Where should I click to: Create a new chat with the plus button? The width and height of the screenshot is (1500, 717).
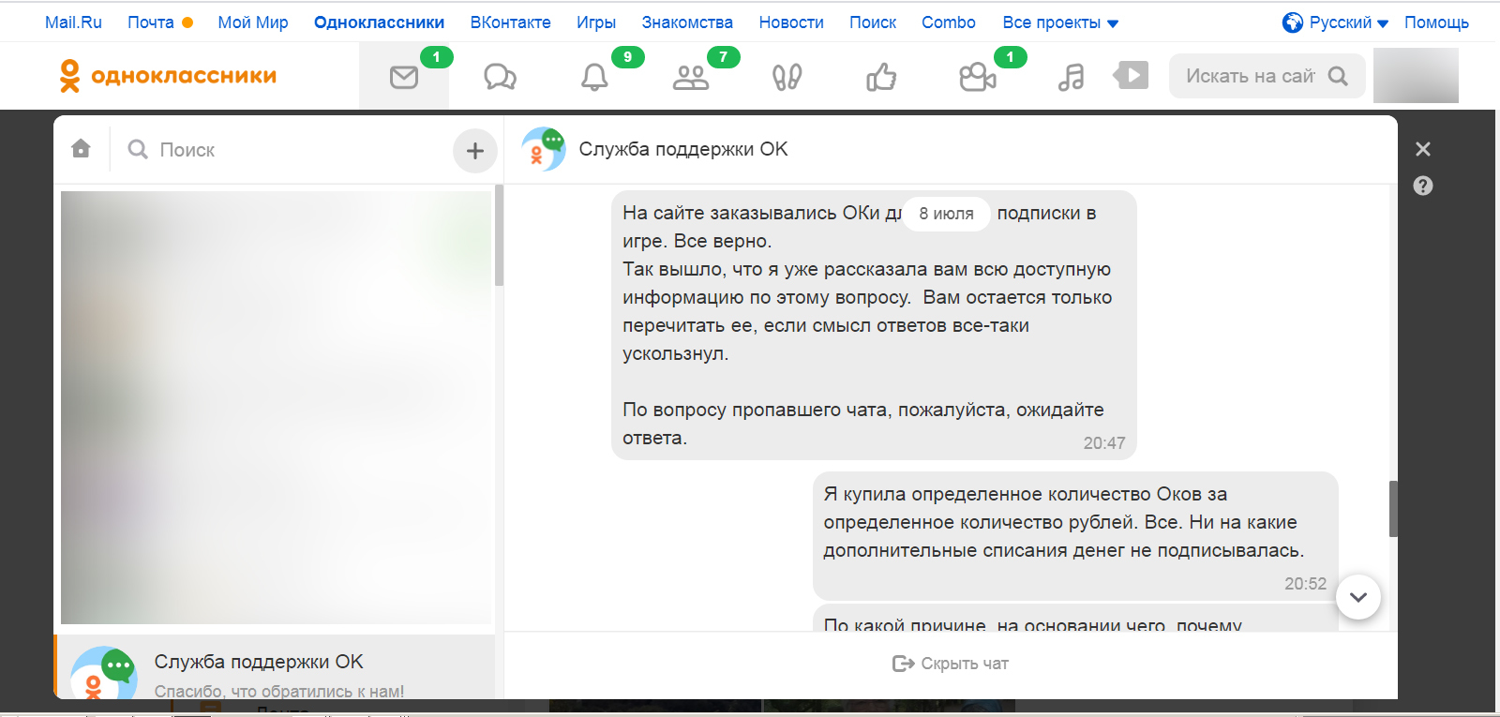[x=475, y=150]
